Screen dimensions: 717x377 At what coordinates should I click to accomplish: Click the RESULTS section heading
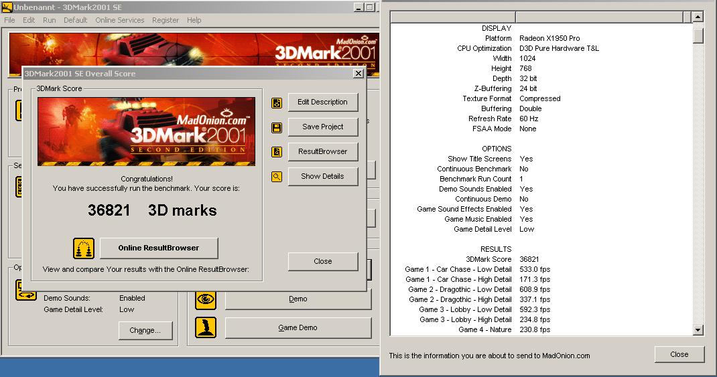point(496,250)
